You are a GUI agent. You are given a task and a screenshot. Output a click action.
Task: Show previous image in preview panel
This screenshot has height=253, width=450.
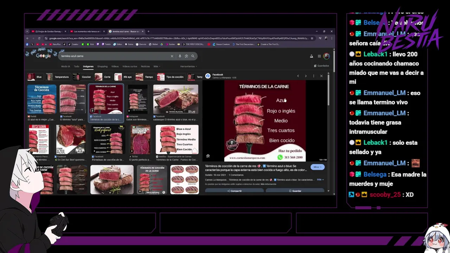pos(298,76)
